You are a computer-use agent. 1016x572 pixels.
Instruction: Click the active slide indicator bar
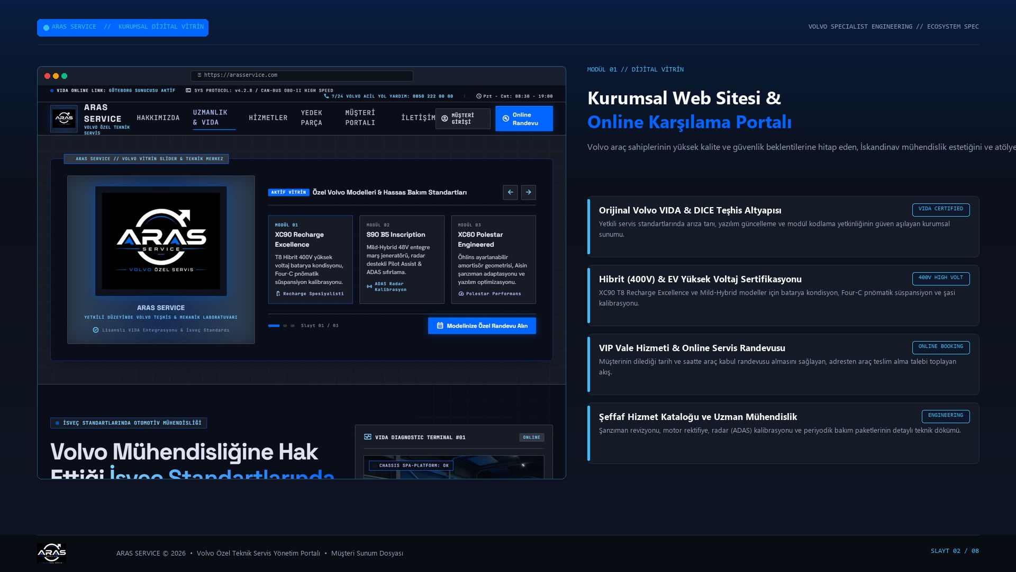pos(274,326)
